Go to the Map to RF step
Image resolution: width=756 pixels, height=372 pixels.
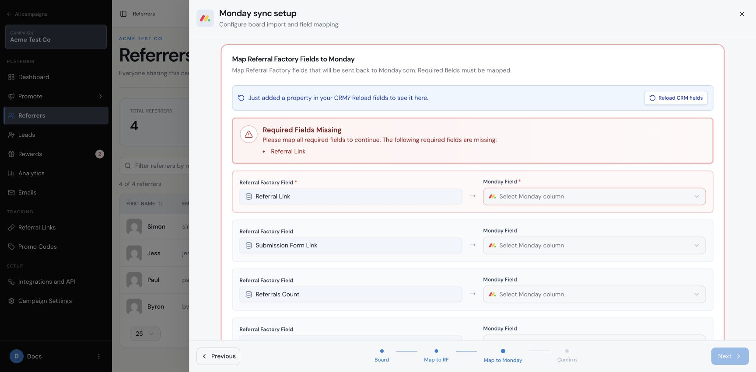[436, 355]
